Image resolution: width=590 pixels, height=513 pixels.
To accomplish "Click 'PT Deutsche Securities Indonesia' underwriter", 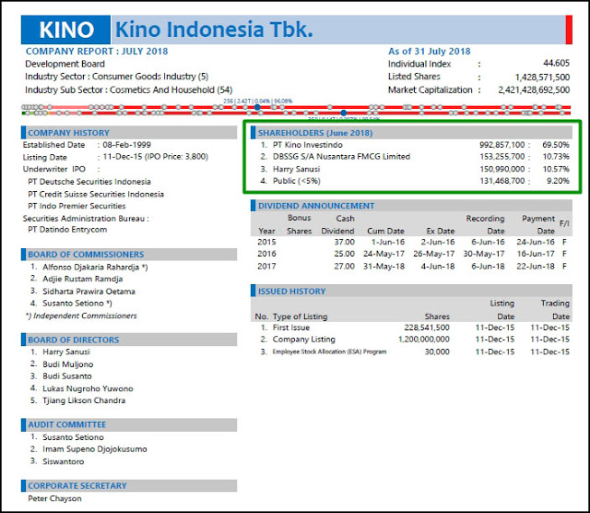I will pyautogui.click(x=89, y=182).
